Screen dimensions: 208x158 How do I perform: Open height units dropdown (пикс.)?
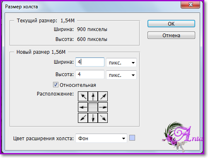(x=121, y=75)
